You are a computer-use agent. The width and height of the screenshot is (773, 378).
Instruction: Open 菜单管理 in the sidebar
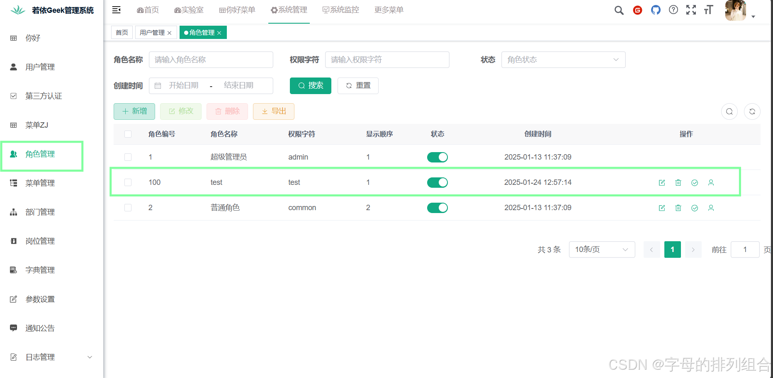pyautogui.click(x=51, y=183)
